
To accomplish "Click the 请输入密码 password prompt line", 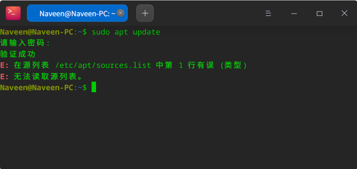I will 25,43.
